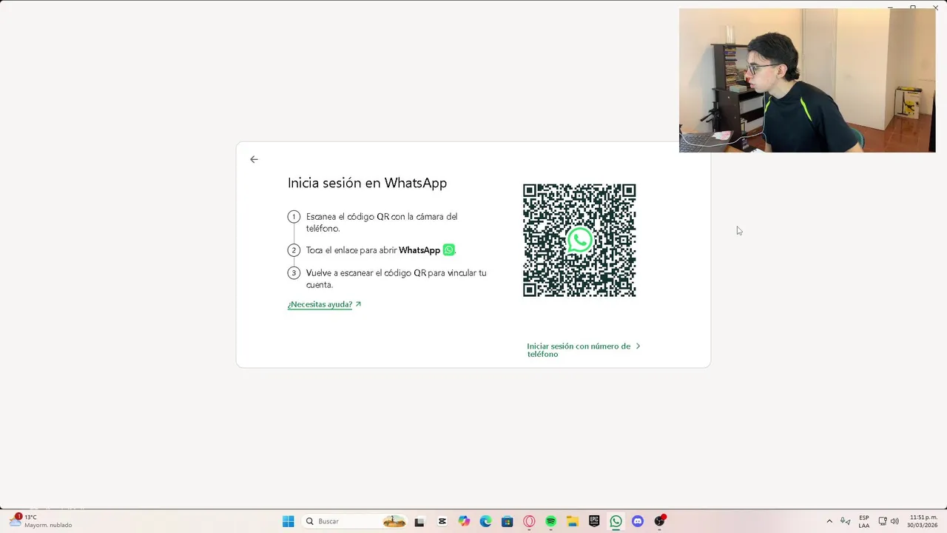Open the clock showing 11:51 p. m.

(x=922, y=521)
